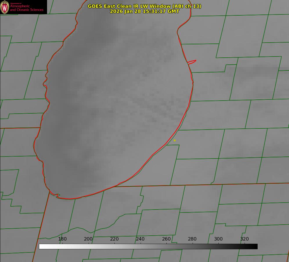
Task: Choose the 240 colorbar tick label
Action: coord(140,239)
